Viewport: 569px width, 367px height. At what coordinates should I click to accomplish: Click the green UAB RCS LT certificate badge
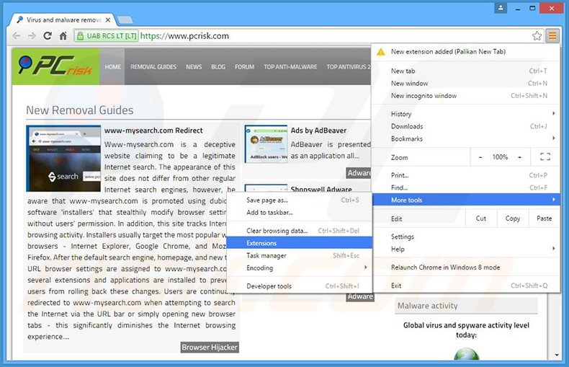point(107,35)
